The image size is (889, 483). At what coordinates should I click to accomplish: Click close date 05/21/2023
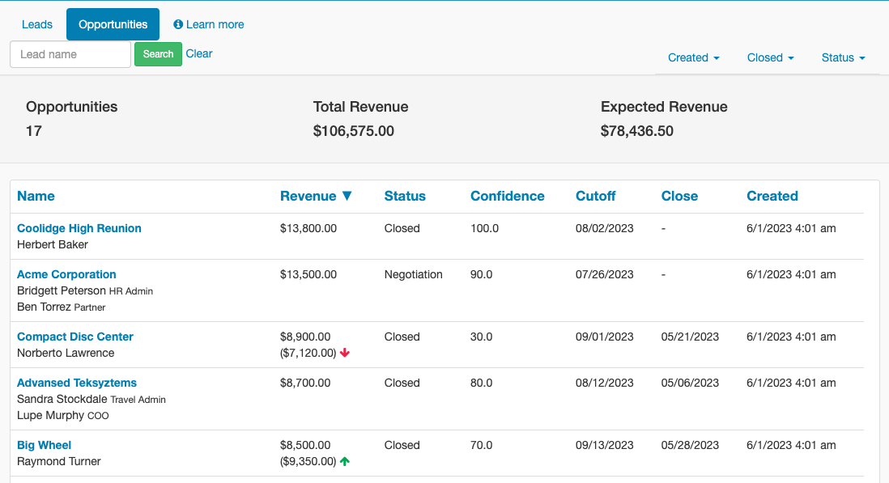pyautogui.click(x=690, y=337)
